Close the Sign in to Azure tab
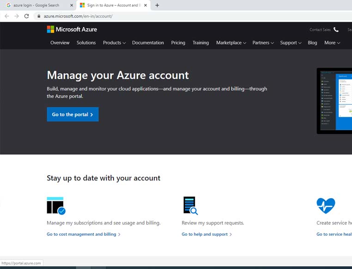Image resolution: width=352 pixels, height=269 pixels. click(146, 5)
